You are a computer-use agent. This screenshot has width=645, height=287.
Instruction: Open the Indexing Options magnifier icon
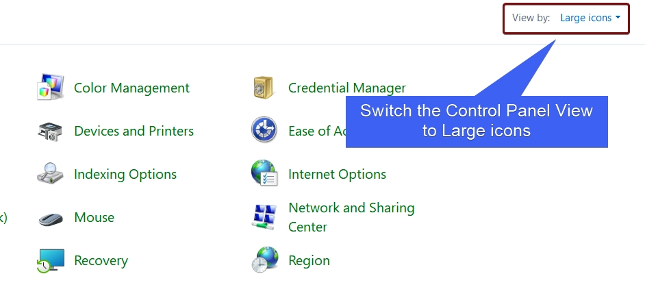coord(50,173)
